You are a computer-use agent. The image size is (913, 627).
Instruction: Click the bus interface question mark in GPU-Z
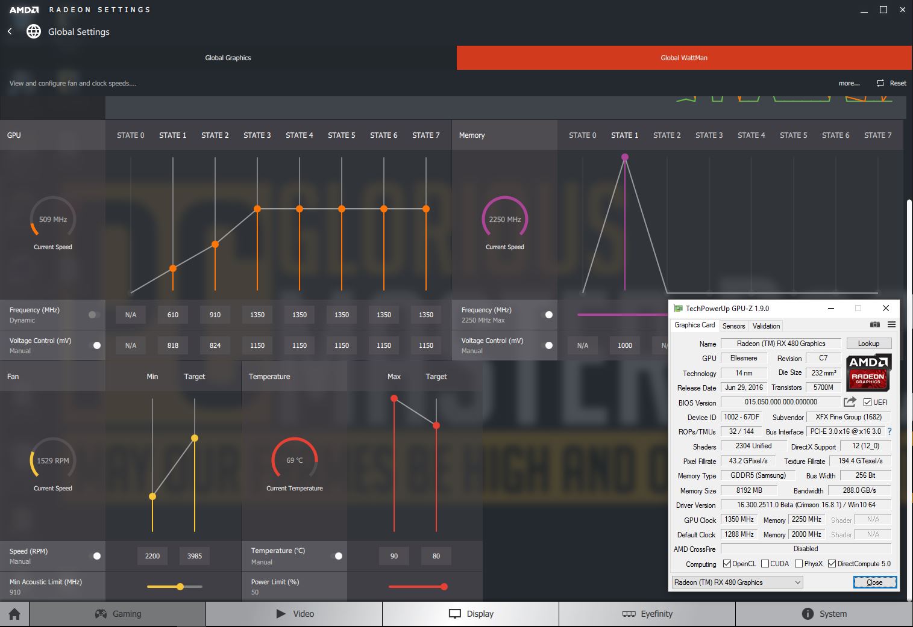889,431
